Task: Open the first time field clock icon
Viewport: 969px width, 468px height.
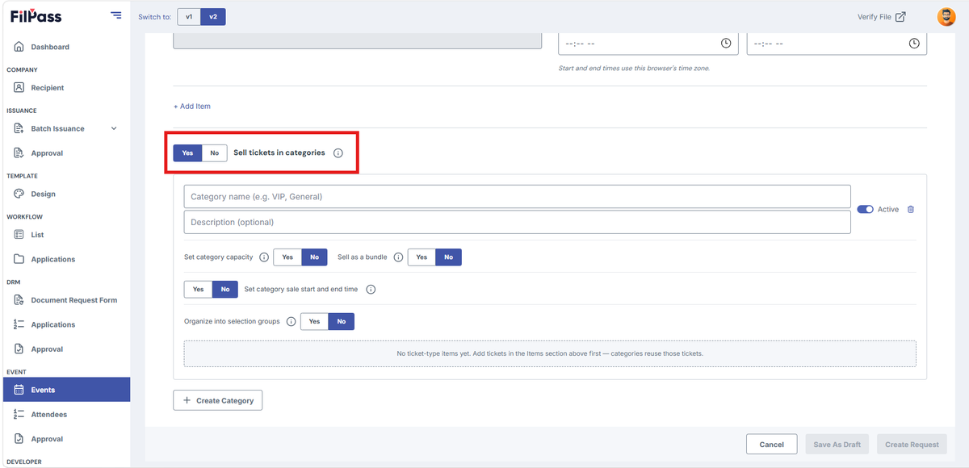Action: [726, 43]
